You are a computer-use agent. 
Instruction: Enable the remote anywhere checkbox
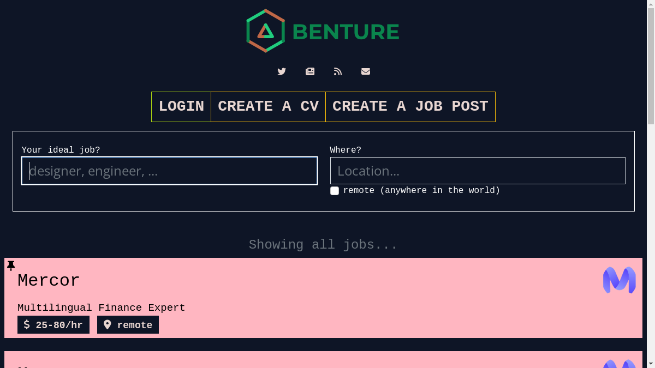pos(335,191)
